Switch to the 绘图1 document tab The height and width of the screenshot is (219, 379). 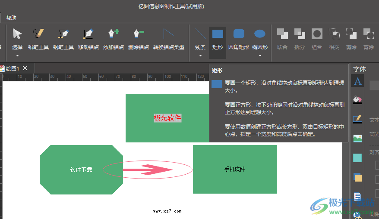coord(13,69)
